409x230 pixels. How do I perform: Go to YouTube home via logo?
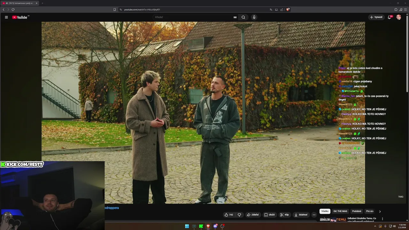coord(20,17)
